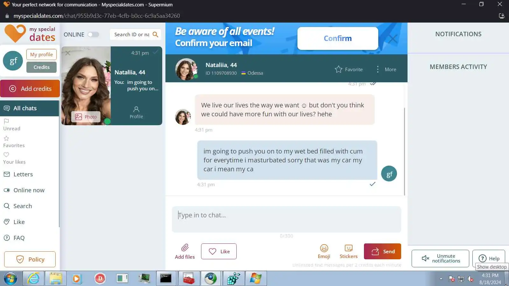Open the More options menu
The height and width of the screenshot is (286, 509).
(386, 69)
